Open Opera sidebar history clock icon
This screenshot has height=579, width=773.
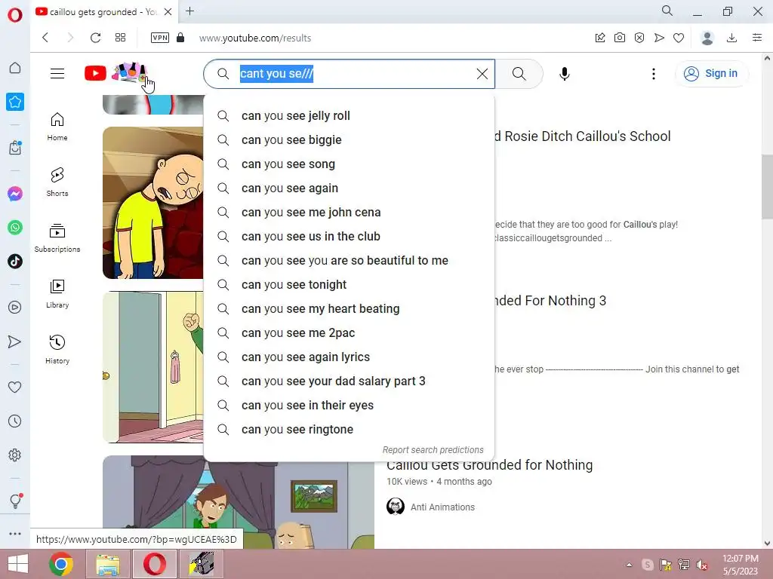[x=15, y=421]
